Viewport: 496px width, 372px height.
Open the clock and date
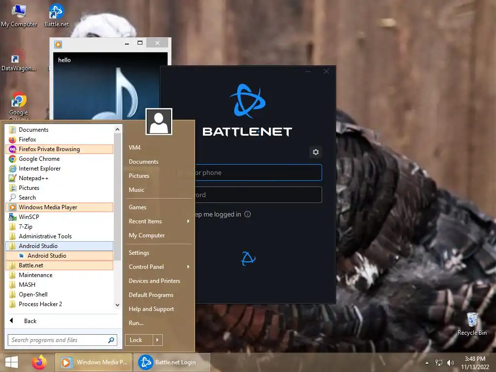[475, 362]
